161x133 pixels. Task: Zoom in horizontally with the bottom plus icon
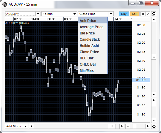point(148,126)
